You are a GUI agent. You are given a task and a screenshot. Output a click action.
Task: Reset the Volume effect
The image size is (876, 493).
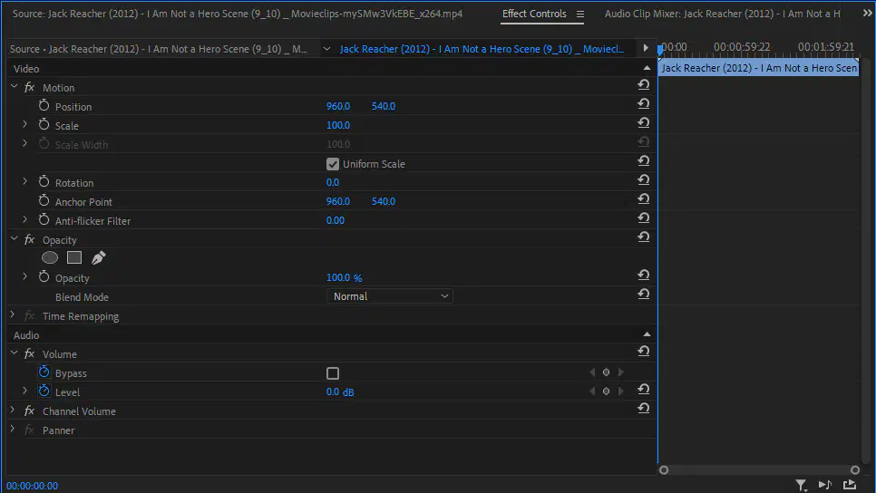(644, 352)
